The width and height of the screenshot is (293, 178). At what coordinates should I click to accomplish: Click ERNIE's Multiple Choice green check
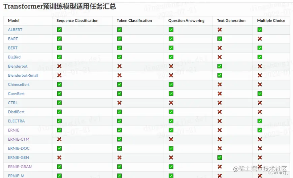coord(260,130)
